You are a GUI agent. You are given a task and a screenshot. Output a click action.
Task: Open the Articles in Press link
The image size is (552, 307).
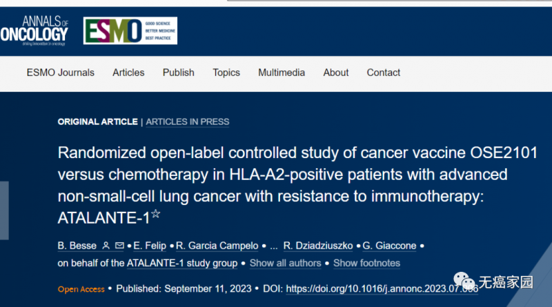pyautogui.click(x=188, y=121)
